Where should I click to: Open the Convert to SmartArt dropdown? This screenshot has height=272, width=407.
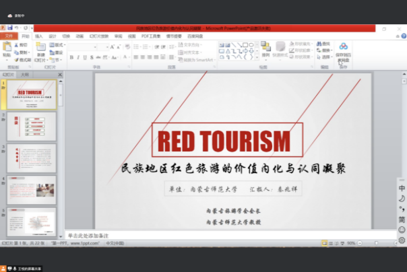(200, 59)
